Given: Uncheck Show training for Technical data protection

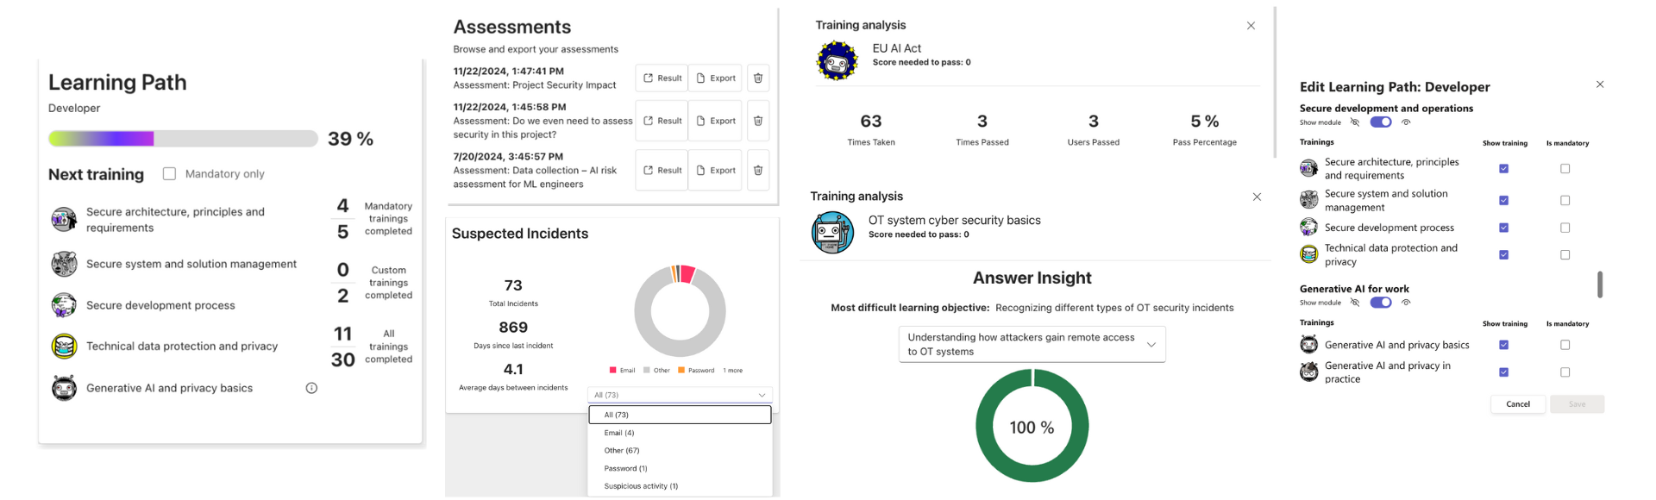Looking at the screenshot, I should 1503,255.
